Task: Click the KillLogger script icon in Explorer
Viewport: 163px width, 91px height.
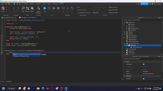Action: pyautogui.click(x=129, y=45)
